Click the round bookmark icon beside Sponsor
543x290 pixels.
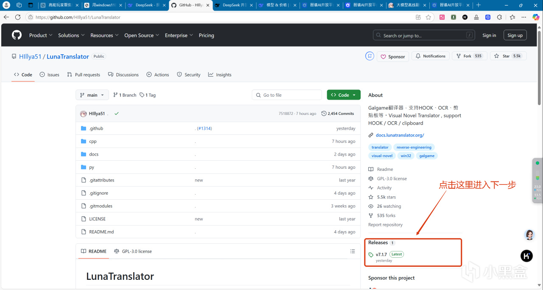tap(370, 56)
